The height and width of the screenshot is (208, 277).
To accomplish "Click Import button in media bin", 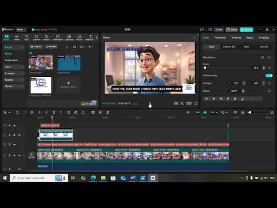I will [36, 47].
